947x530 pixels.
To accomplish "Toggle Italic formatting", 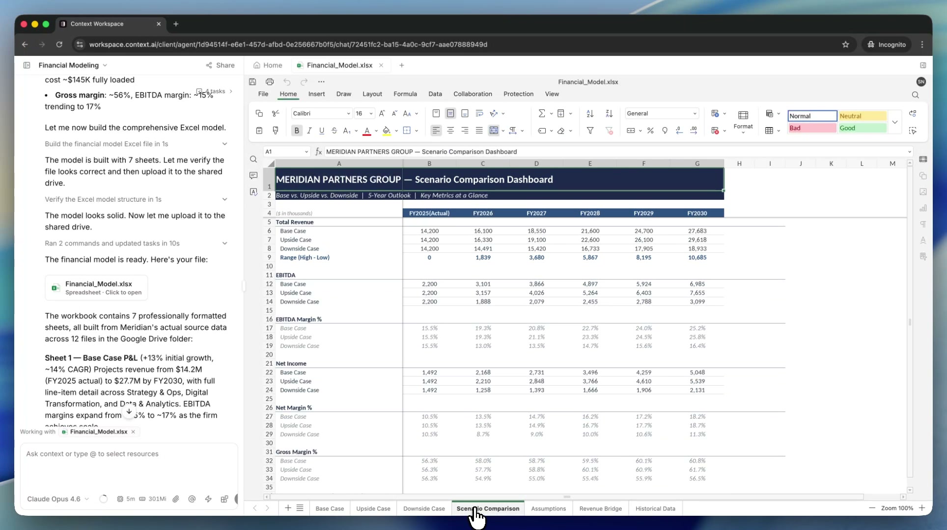I will coord(309,131).
